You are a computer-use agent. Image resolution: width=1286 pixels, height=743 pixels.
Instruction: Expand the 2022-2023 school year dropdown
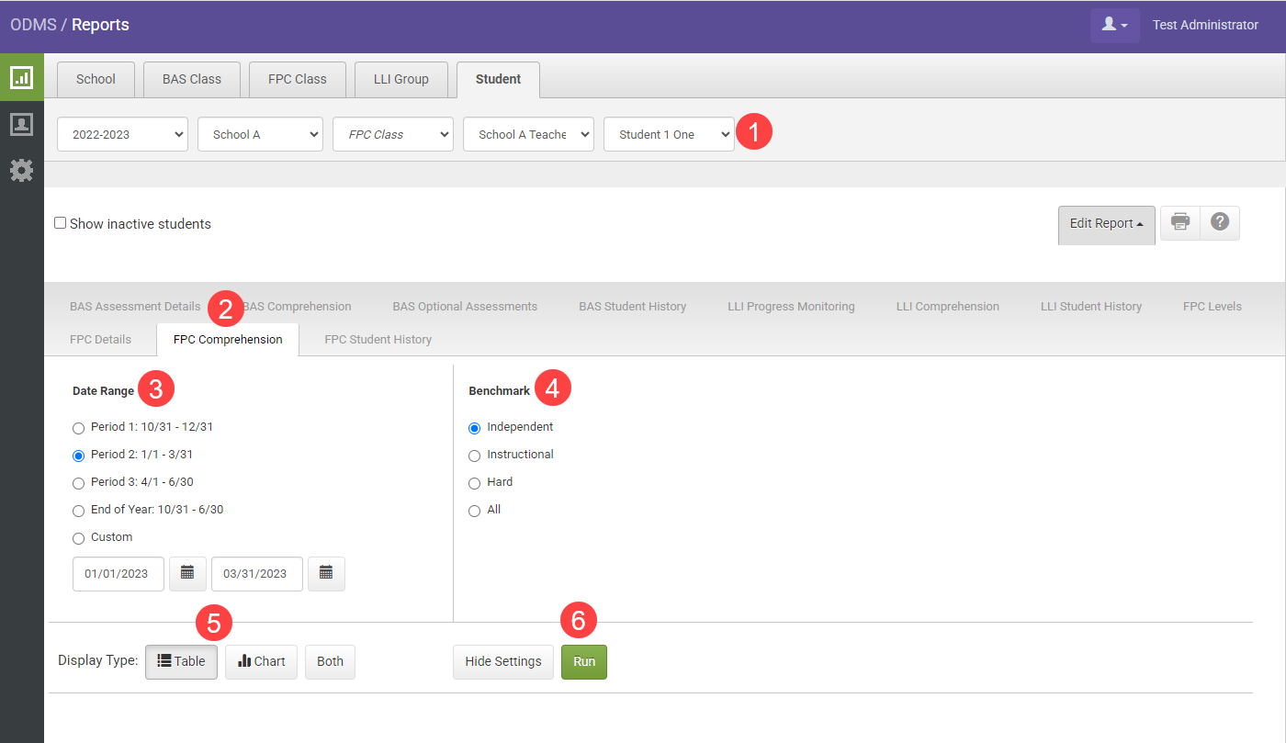click(122, 134)
